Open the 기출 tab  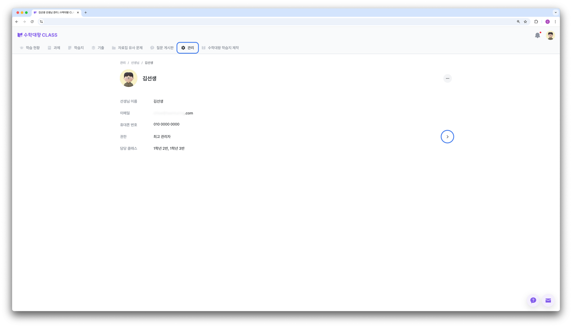(98, 48)
